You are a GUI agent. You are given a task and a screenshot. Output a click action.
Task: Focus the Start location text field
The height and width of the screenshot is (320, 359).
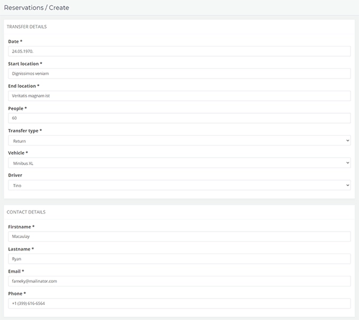coord(179,74)
